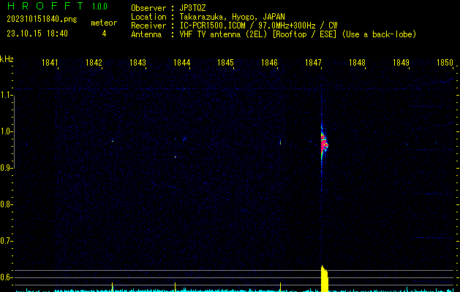The width and height of the screenshot is (460, 292).
Task: Click the meteor count value 4
Action: point(104,34)
